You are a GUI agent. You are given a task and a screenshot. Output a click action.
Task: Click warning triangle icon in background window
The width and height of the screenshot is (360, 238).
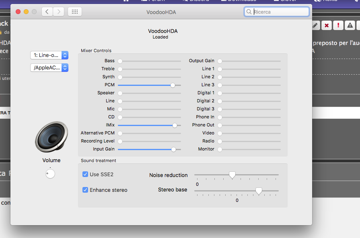[x=350, y=25]
